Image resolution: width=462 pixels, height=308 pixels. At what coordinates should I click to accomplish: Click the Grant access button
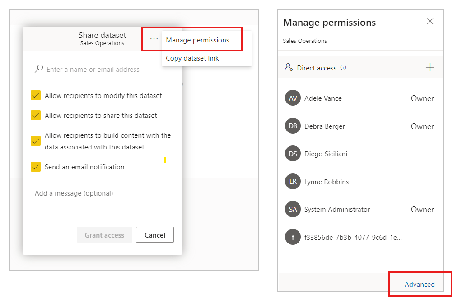104,235
